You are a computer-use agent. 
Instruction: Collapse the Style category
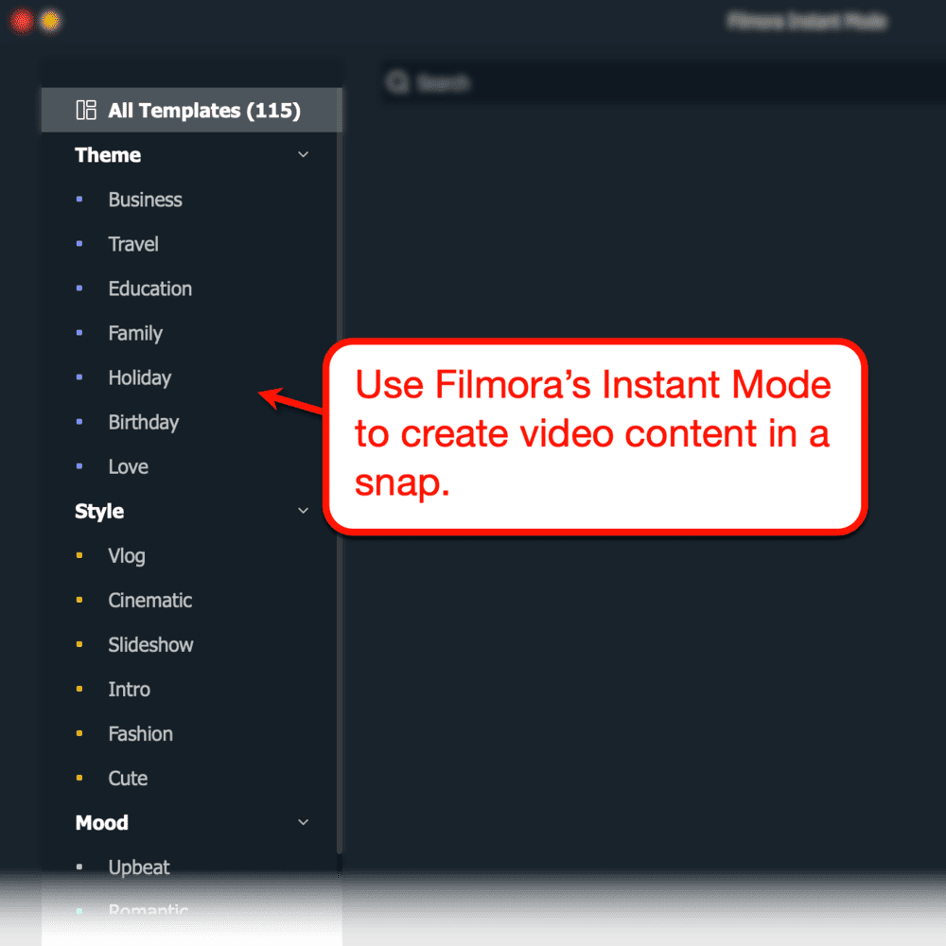pos(303,510)
